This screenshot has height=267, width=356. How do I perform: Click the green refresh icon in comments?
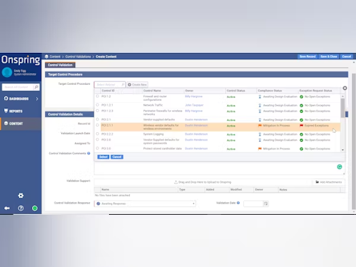click(x=339, y=167)
